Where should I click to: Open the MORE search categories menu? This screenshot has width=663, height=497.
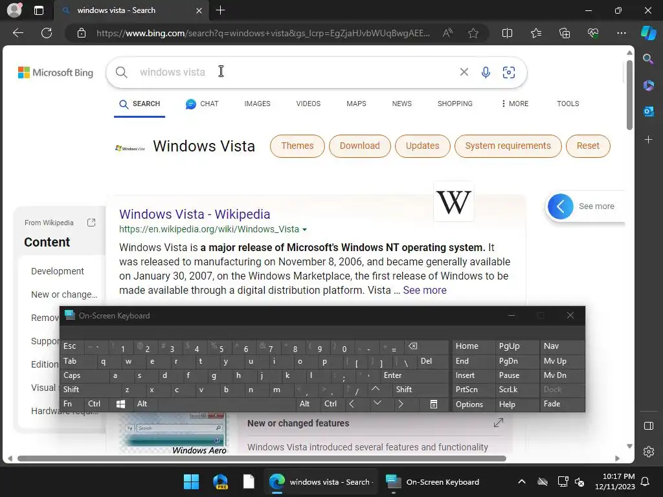515,104
